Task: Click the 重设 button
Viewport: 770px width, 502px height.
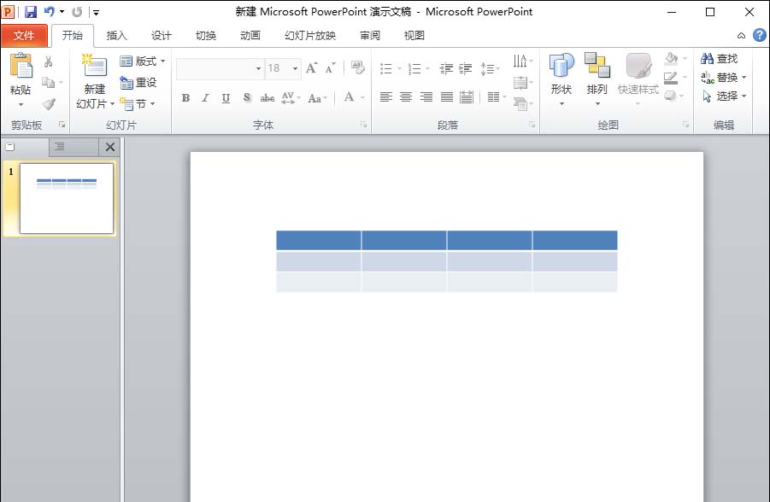Action: (138, 83)
